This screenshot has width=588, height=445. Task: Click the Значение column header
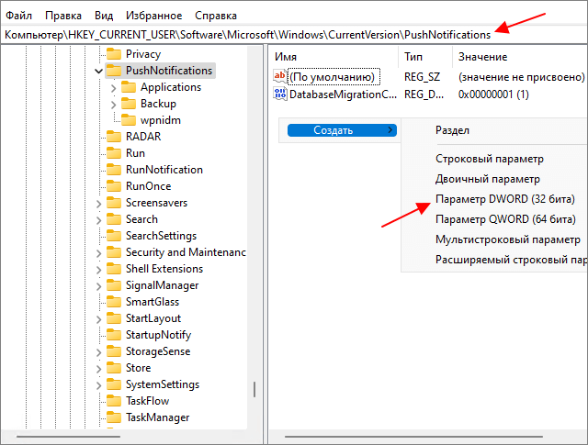point(482,57)
